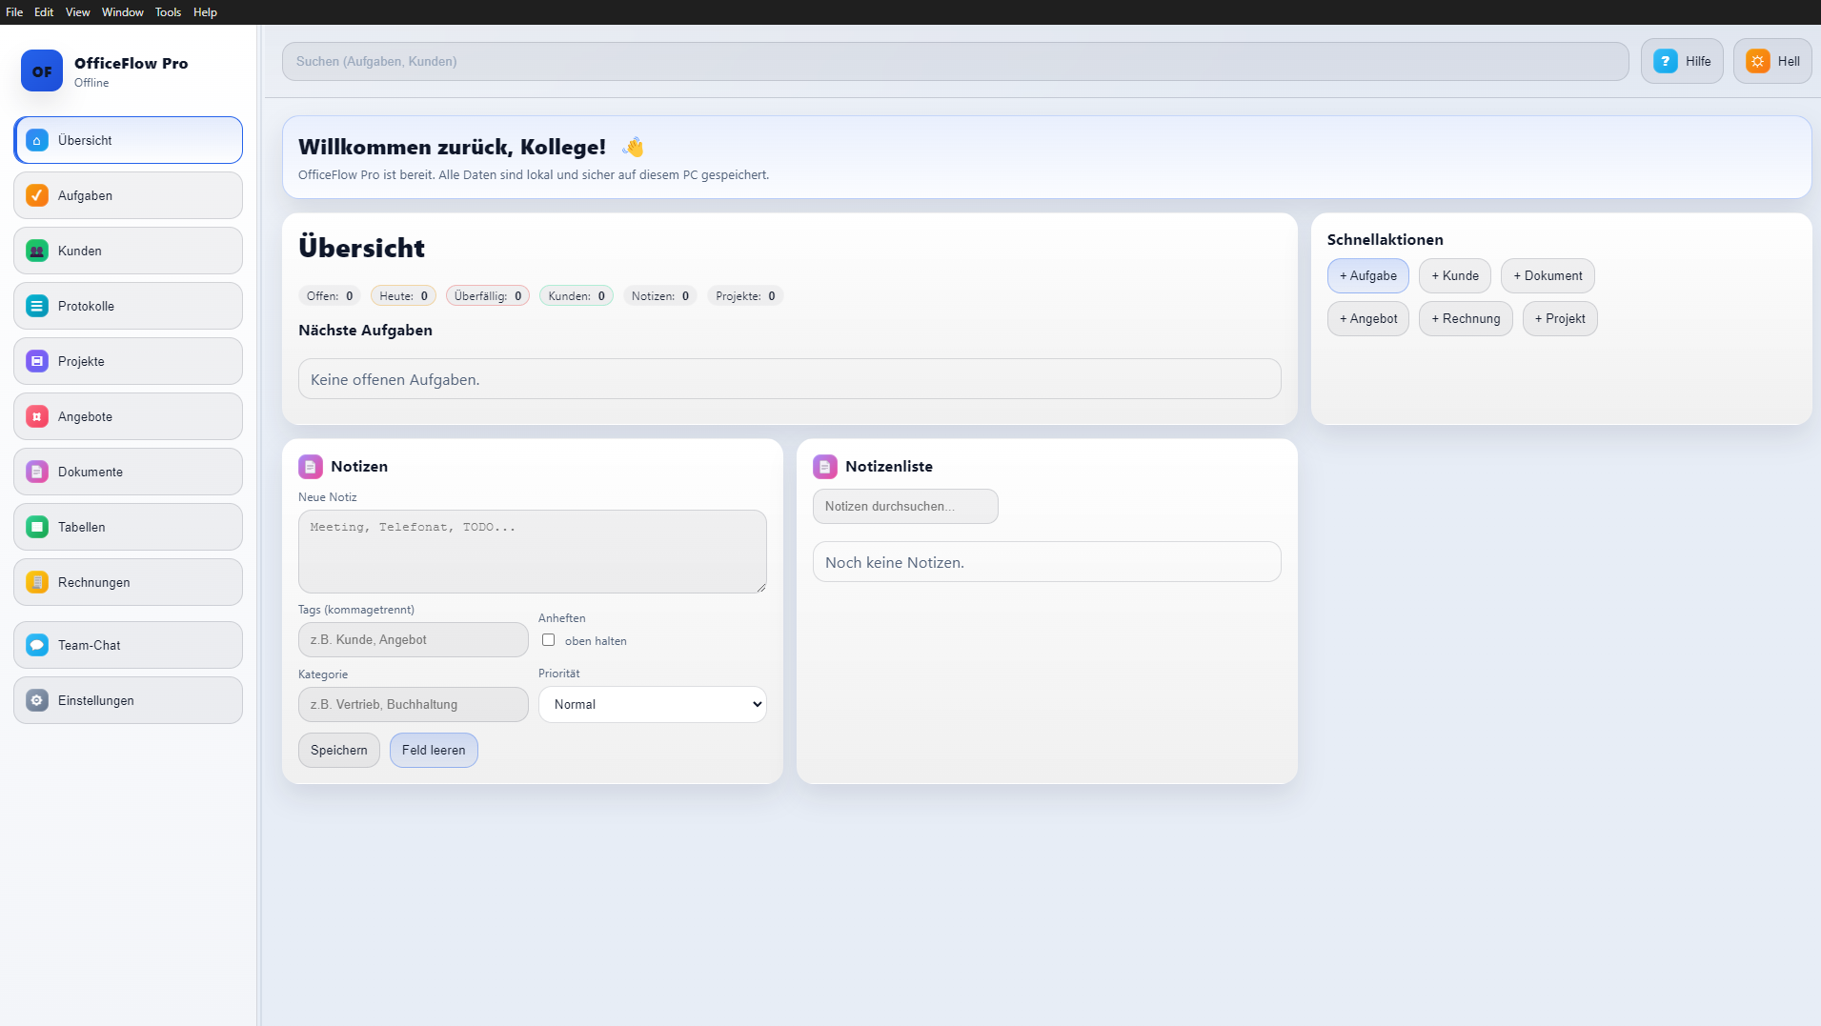Click the yellow Rechnungen icon
Viewport: 1821px width, 1026px height.
tap(37, 582)
